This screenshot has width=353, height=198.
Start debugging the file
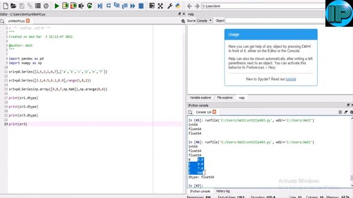[x=100, y=6]
